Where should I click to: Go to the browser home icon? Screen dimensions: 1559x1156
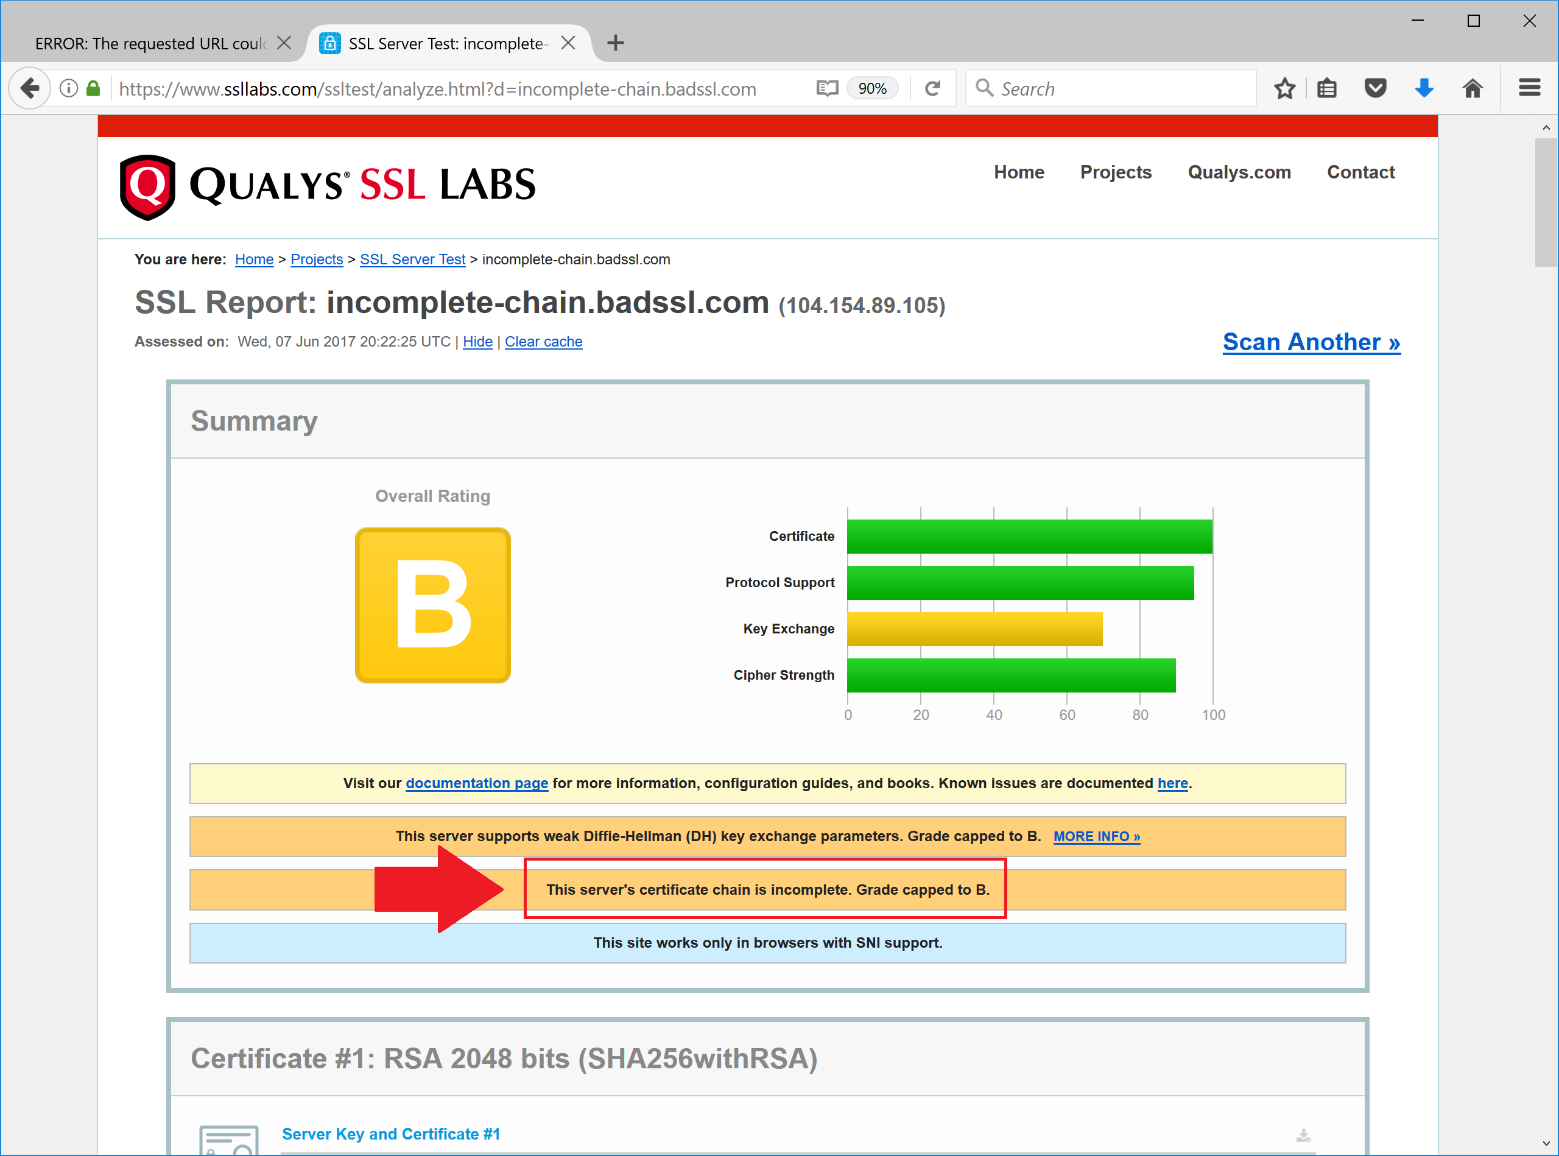pos(1473,88)
